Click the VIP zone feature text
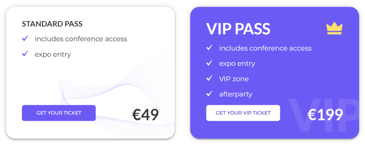This screenshot has width=365, height=146. click(234, 79)
